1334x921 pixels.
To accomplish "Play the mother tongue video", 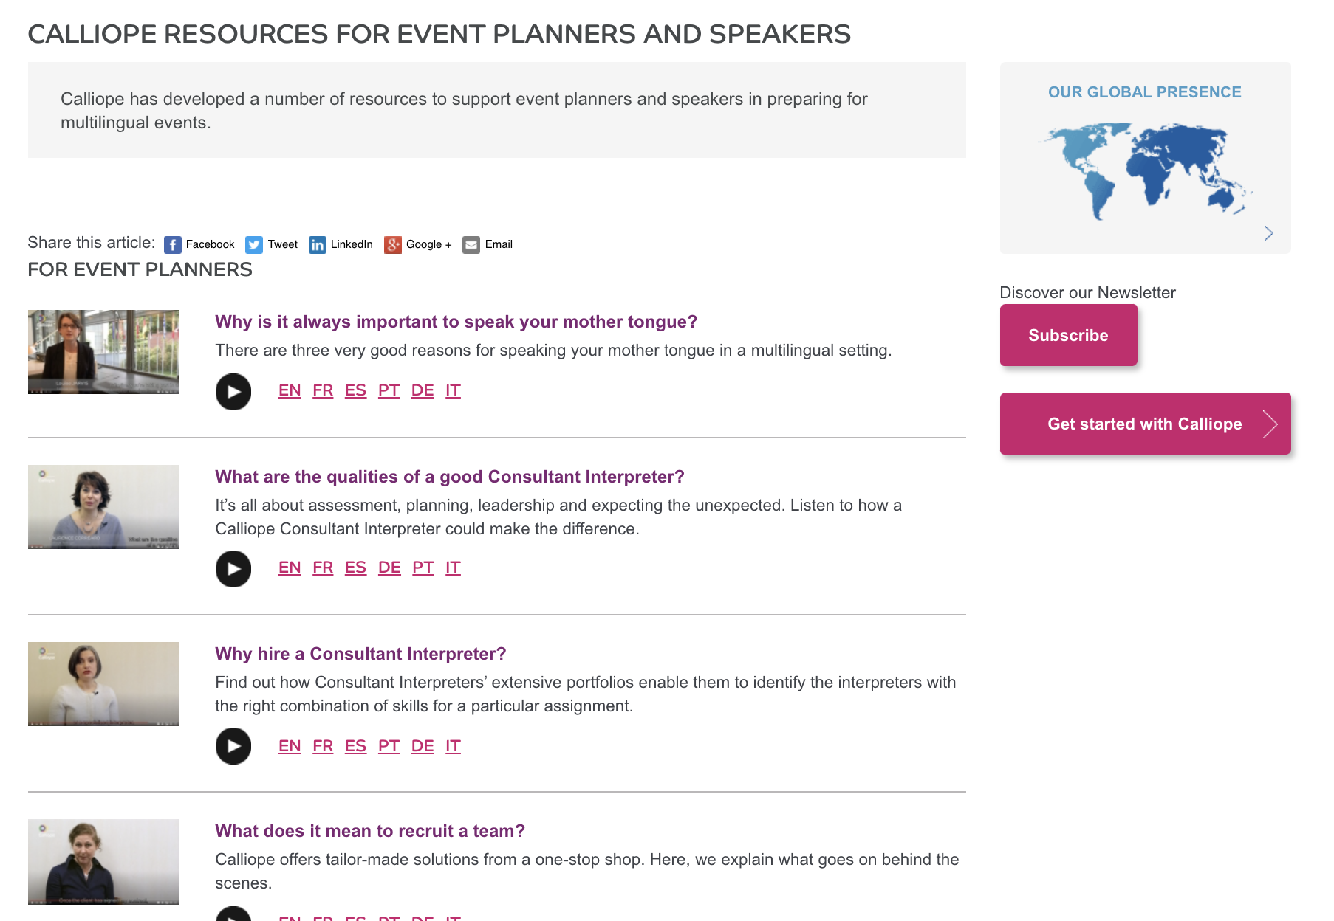I will tap(233, 392).
